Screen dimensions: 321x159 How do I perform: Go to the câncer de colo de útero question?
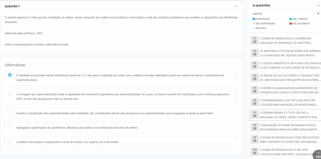pyautogui.click(x=290, y=77)
